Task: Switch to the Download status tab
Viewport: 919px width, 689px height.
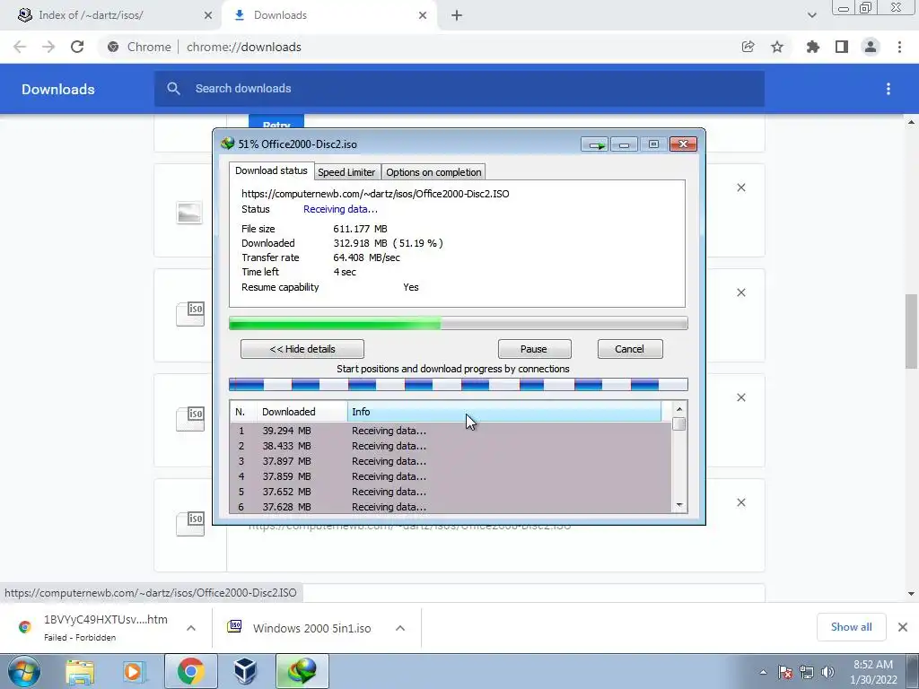Action: click(x=271, y=170)
